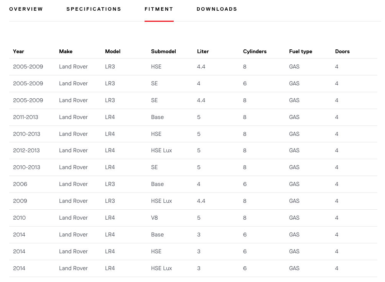Open the Overview tab
385x282 pixels.
tap(26, 9)
